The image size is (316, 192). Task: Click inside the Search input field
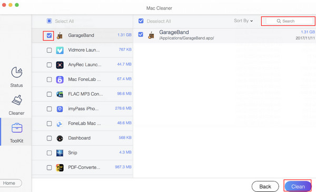point(290,21)
